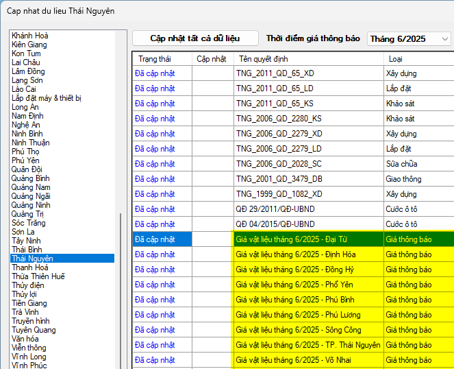Click 'Giá vật liệu tháng 6/2025 - Sông Công'
Viewport: 454px width, 369px height.
click(309, 330)
